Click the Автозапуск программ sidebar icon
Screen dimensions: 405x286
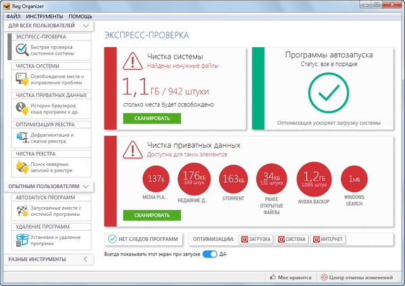pyautogui.click(x=22, y=212)
